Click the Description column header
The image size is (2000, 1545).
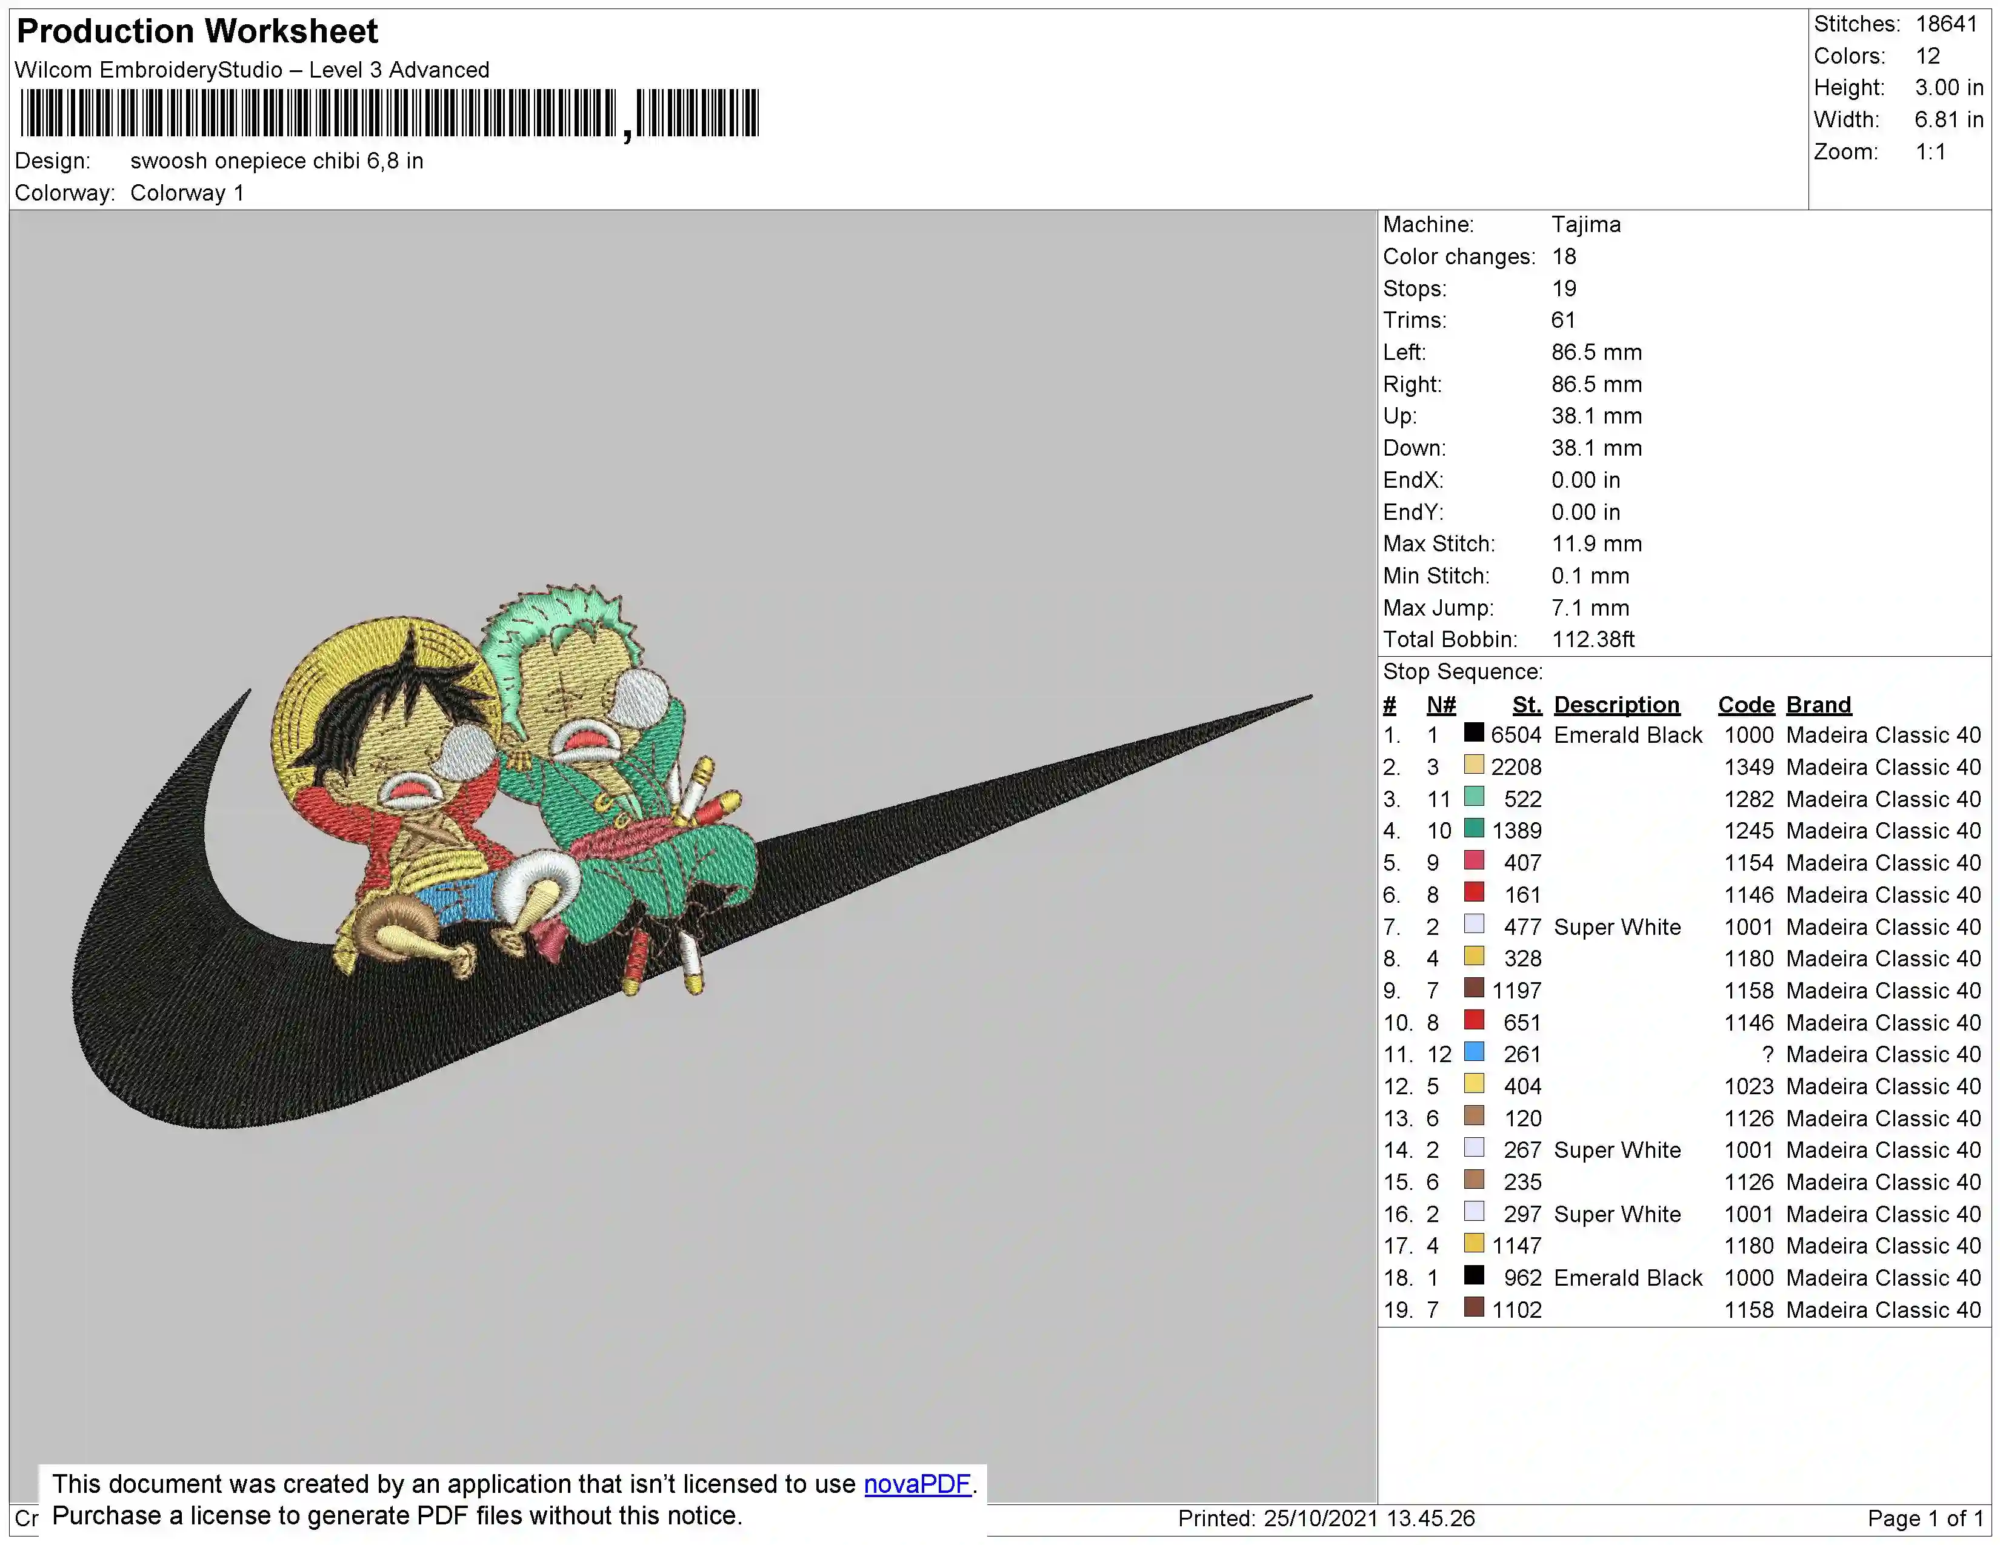(1616, 705)
